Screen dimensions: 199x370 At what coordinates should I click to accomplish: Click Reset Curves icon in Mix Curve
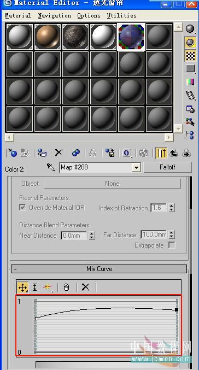(67, 287)
